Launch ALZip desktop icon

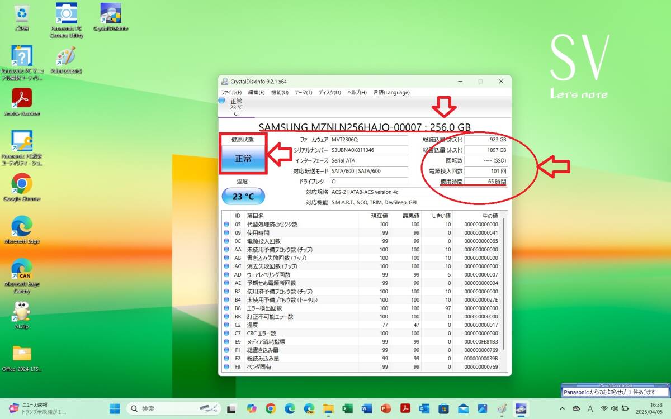pos(22,312)
